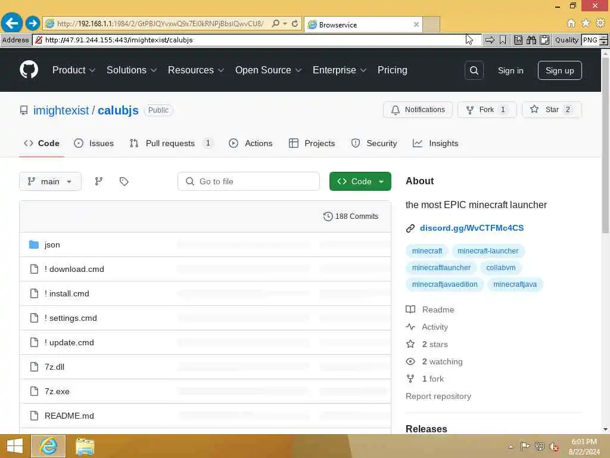Click the json folder icon
Image resolution: width=610 pixels, height=458 pixels.
[34, 245]
